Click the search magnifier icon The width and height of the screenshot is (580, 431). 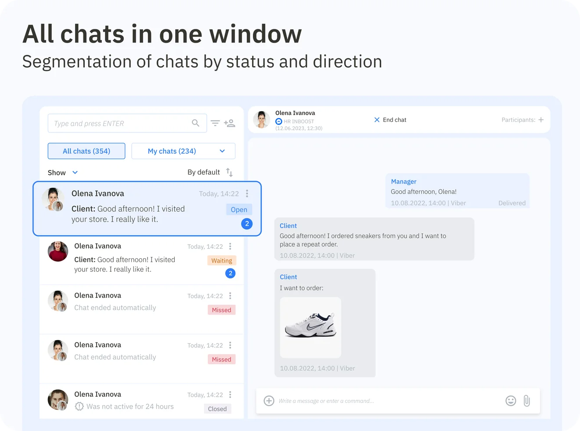tap(195, 123)
